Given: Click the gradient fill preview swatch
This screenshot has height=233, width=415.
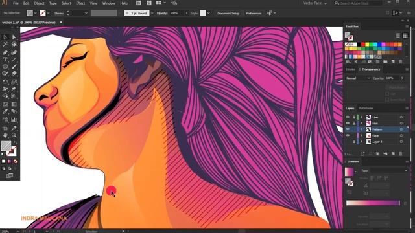Looking at the screenshot, I should [349, 172].
